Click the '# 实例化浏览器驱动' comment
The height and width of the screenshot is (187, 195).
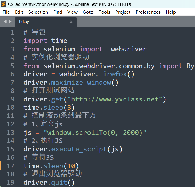click(56, 57)
